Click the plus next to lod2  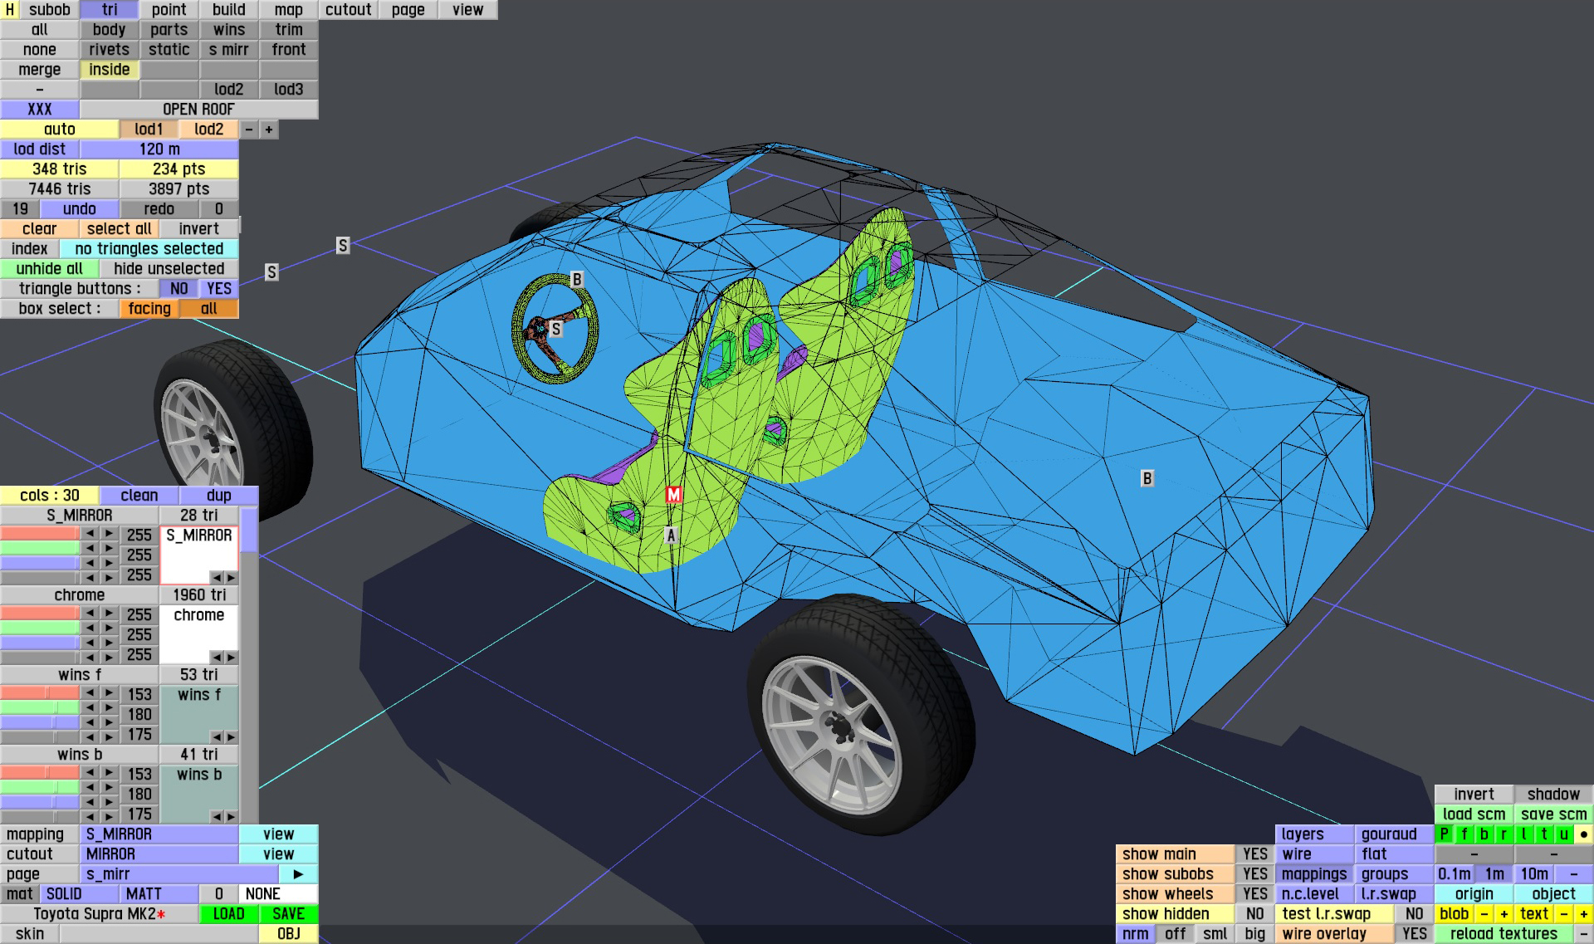(269, 130)
